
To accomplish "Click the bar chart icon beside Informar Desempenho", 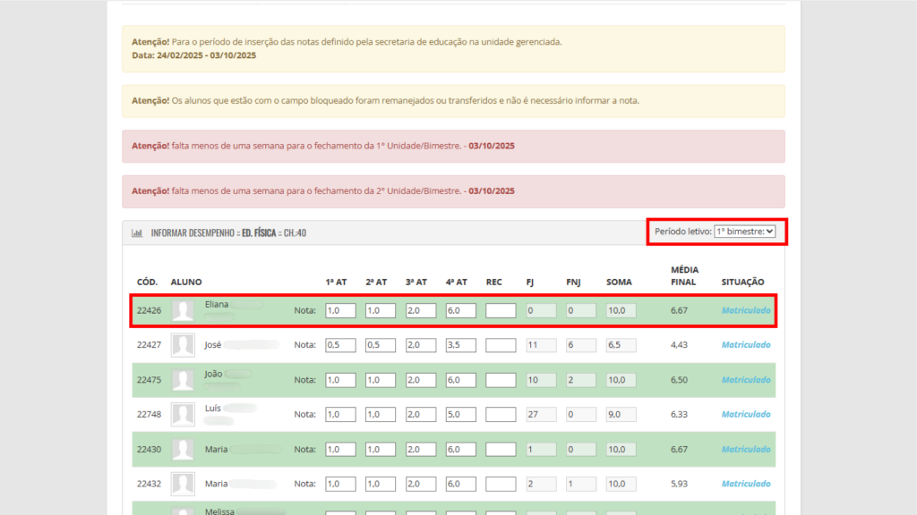I will [x=137, y=233].
